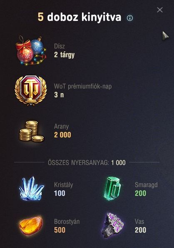Screen dimensions: 174x248
Task: Click the Borostyán 500 amount
Action: click(60, 230)
